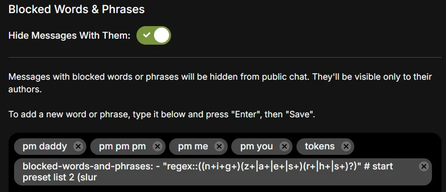Toggle Hide Messages With Them switch
Screen dimensions: 446x192
154,36
